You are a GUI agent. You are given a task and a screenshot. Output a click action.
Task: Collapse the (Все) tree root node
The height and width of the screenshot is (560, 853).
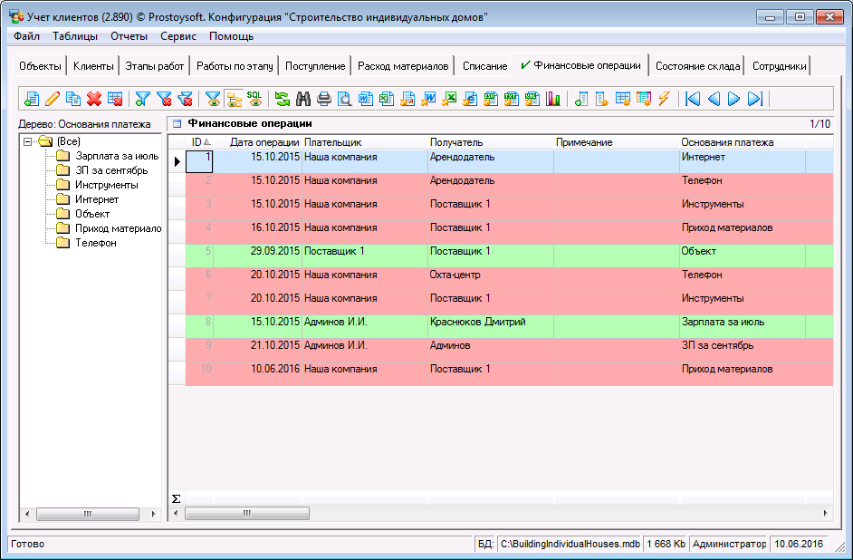pyautogui.click(x=28, y=141)
